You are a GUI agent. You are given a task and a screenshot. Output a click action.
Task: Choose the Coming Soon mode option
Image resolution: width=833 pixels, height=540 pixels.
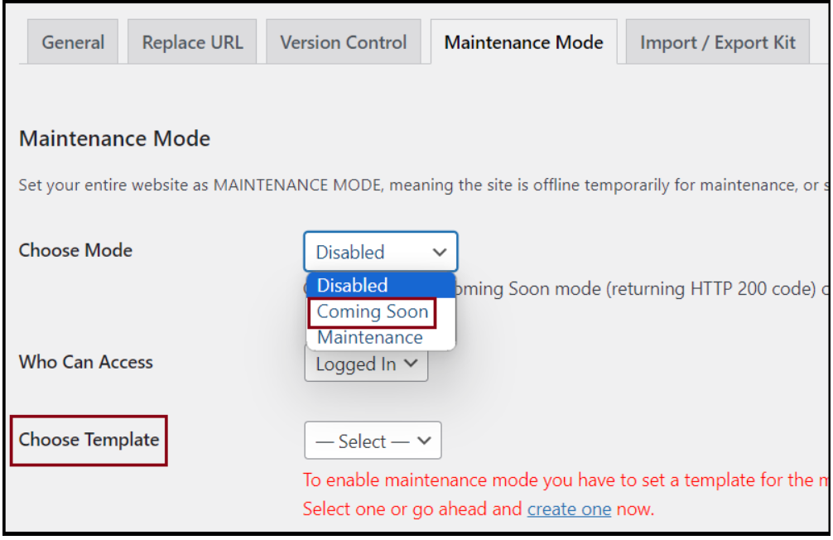[x=373, y=311]
